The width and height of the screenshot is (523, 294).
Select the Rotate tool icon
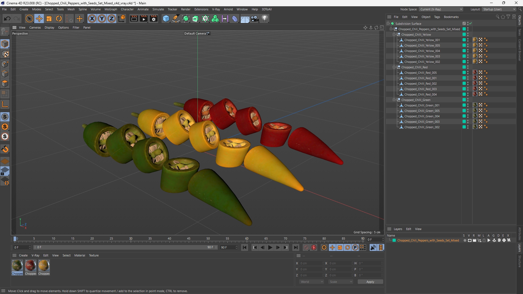59,19
